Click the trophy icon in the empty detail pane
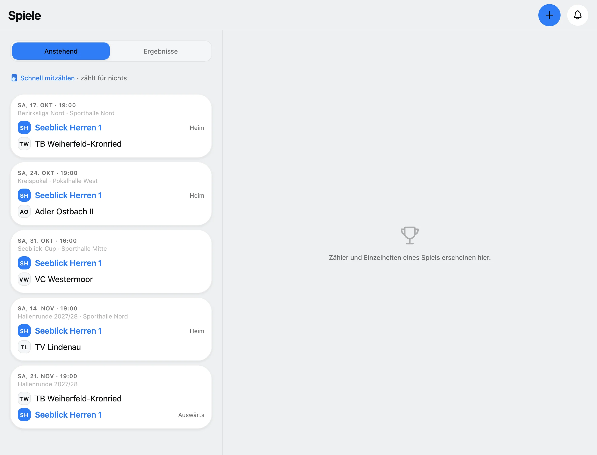The width and height of the screenshot is (597, 455). coord(410,235)
